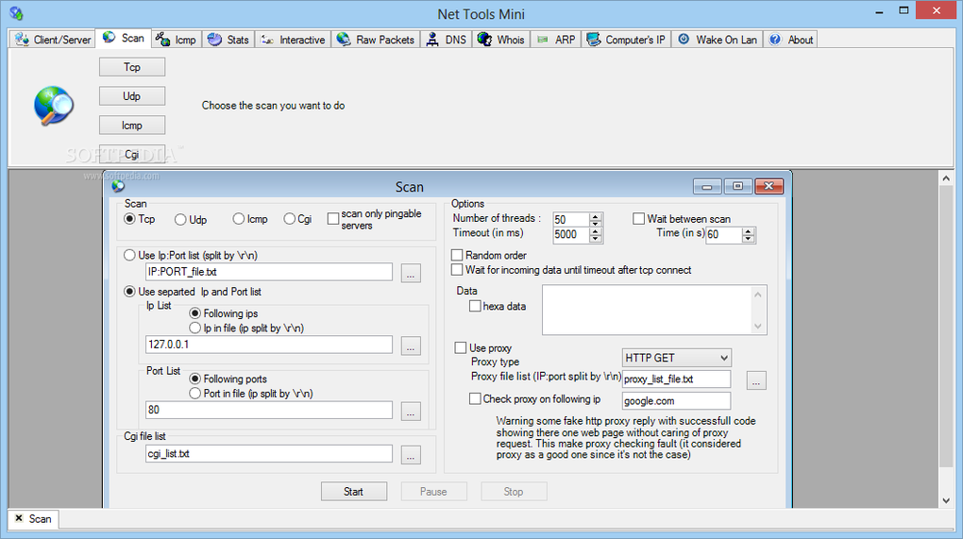Click the Interactive tab icon
This screenshot has height=539, width=963.
[267, 40]
